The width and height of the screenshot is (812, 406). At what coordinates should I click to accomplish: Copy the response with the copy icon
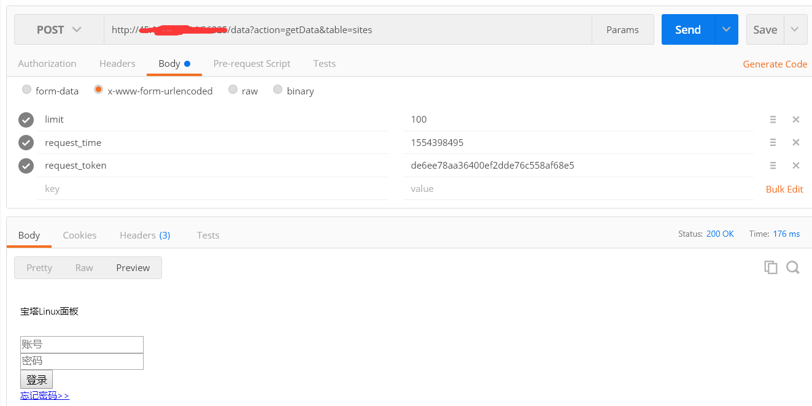770,267
